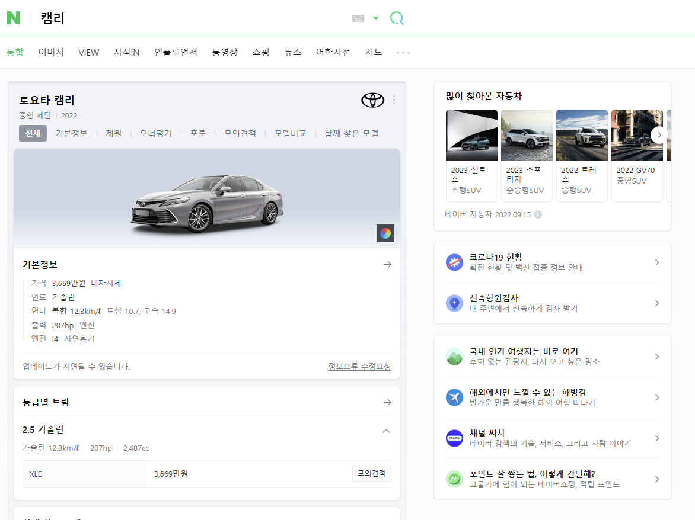Click the chevron for 채널 써치
The width and height of the screenshot is (695, 520).
click(657, 438)
